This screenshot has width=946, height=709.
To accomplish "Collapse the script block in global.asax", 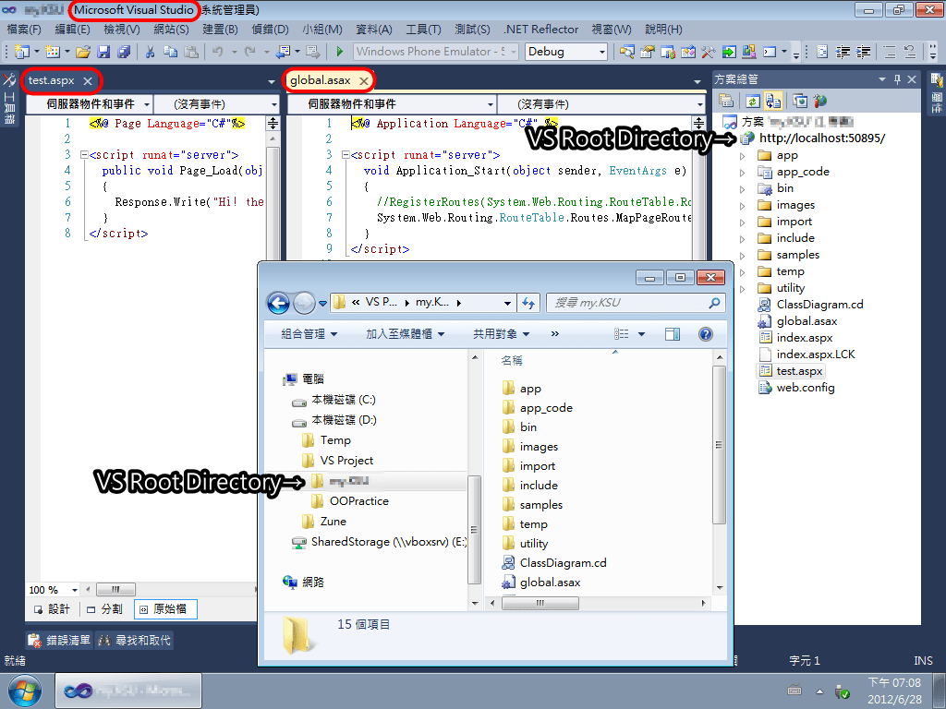I will coord(346,155).
